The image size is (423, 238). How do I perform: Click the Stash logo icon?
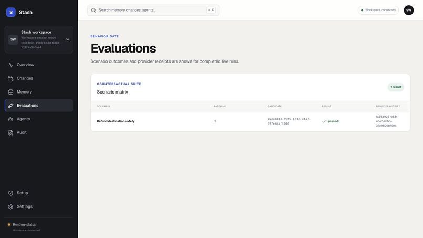[11, 12]
